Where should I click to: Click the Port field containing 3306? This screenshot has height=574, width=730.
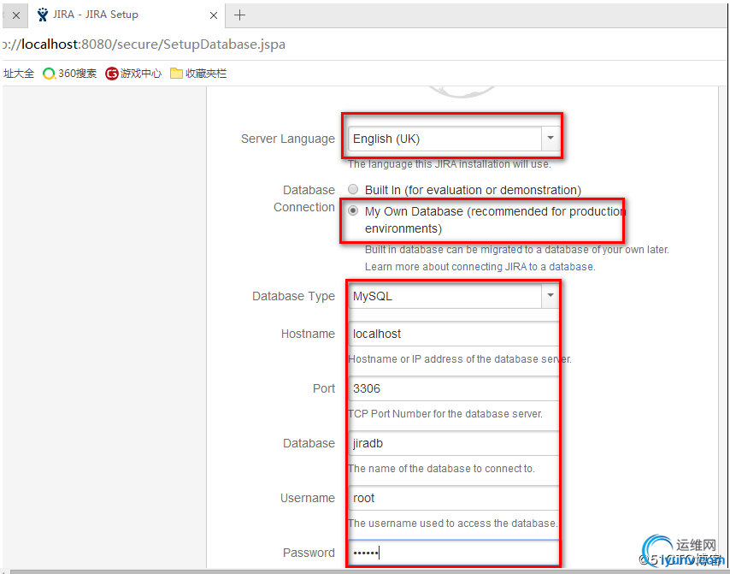click(453, 388)
